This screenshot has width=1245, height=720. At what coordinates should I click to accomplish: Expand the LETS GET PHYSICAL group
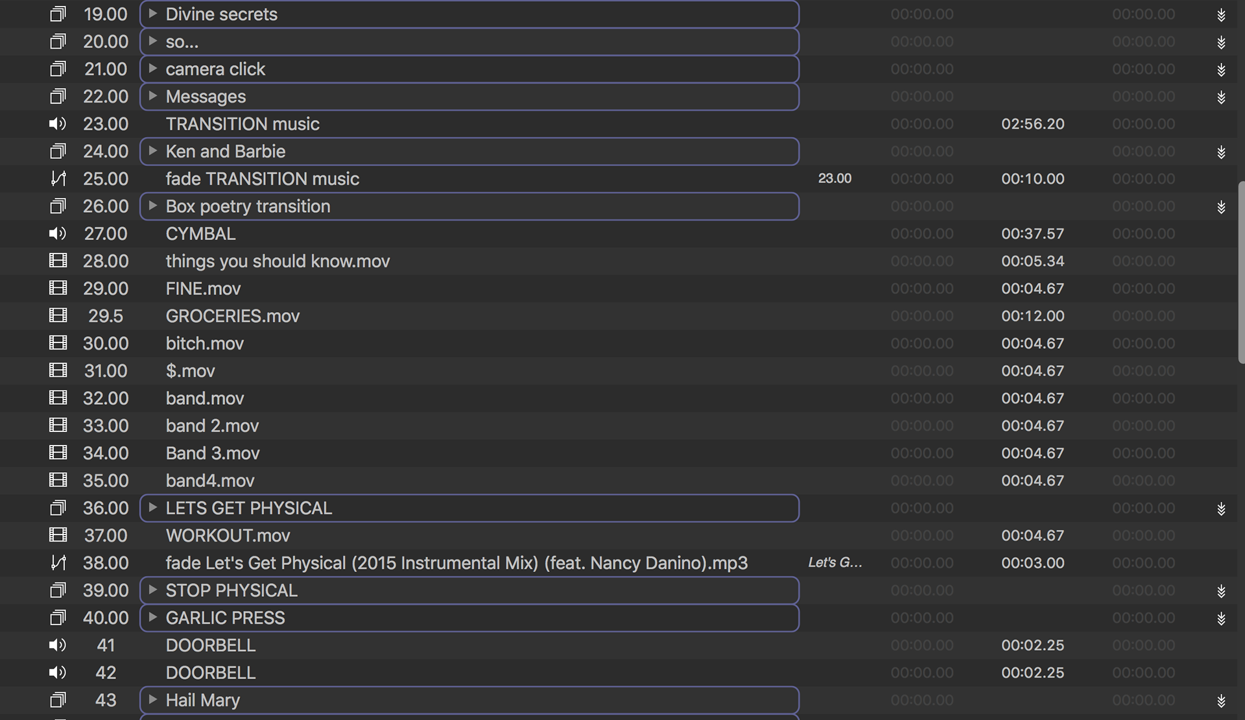click(152, 507)
